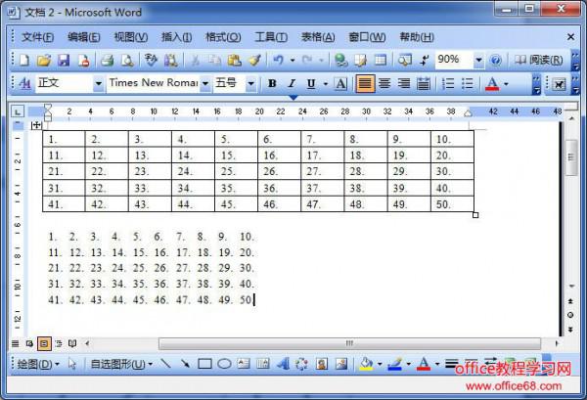Open a file with the Open folder icon
This screenshot has height=400, width=587.
(x=44, y=60)
